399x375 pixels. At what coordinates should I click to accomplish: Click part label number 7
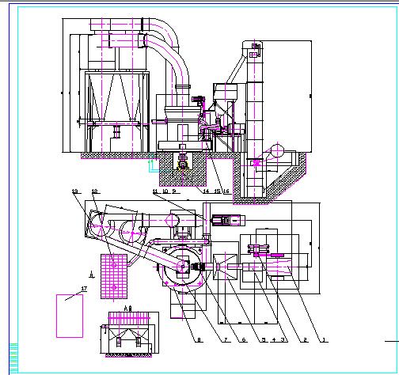[226, 340]
